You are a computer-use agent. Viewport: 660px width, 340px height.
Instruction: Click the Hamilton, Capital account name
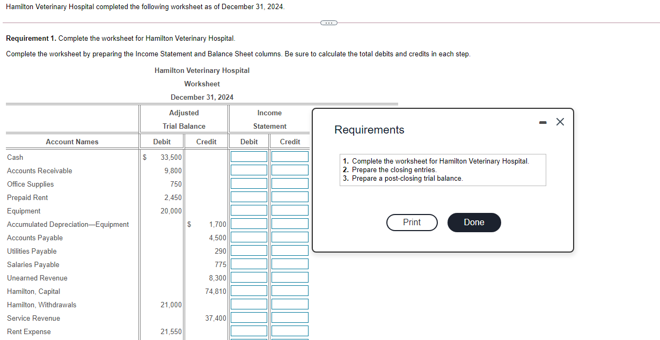click(33, 291)
